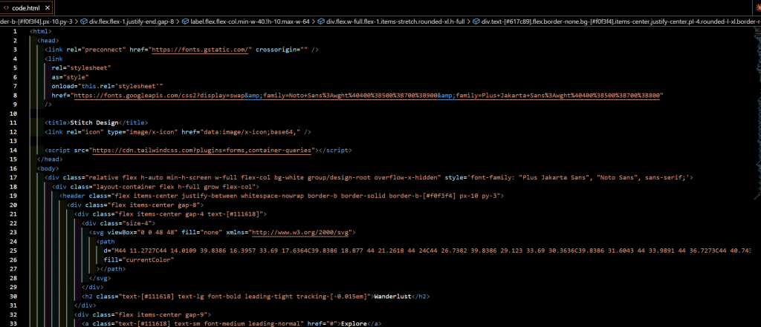Click the path d="M44 11.2727..." data
The height and width of the screenshot is (327, 761).
pos(427,251)
